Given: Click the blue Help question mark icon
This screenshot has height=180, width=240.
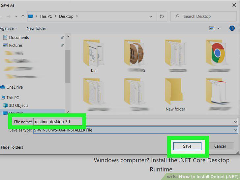Looking at the screenshot, I should 232,28.
